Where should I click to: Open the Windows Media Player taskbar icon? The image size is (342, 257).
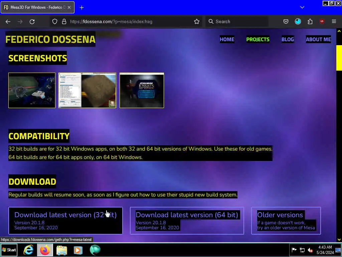pyautogui.click(x=78, y=250)
